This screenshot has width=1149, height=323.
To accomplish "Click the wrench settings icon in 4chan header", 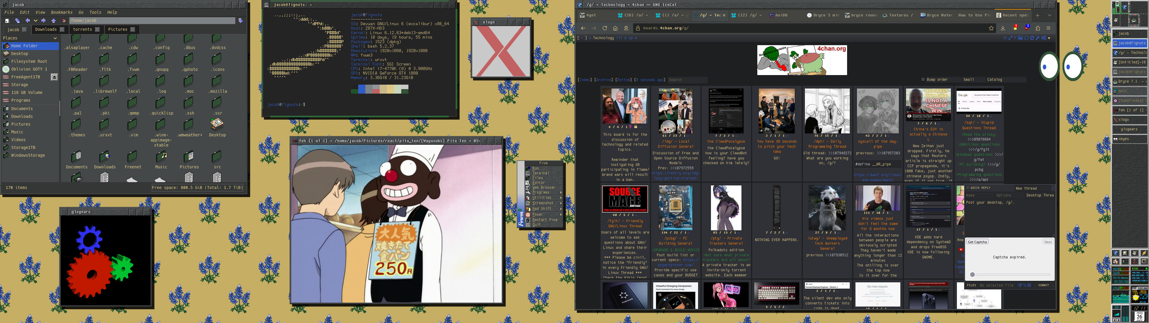I will [1038, 38].
